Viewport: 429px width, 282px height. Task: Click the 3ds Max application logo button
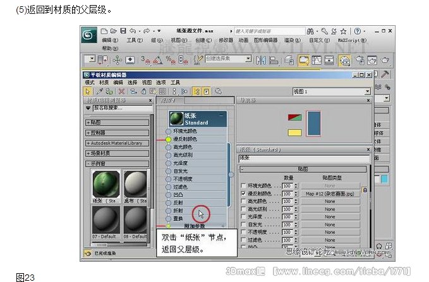click(88, 35)
